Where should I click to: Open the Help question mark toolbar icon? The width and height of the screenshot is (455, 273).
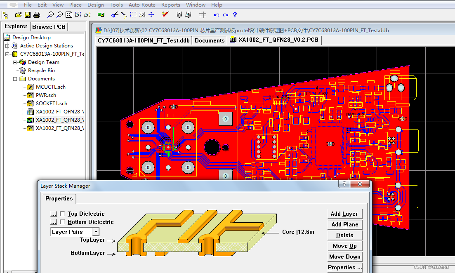(234, 15)
